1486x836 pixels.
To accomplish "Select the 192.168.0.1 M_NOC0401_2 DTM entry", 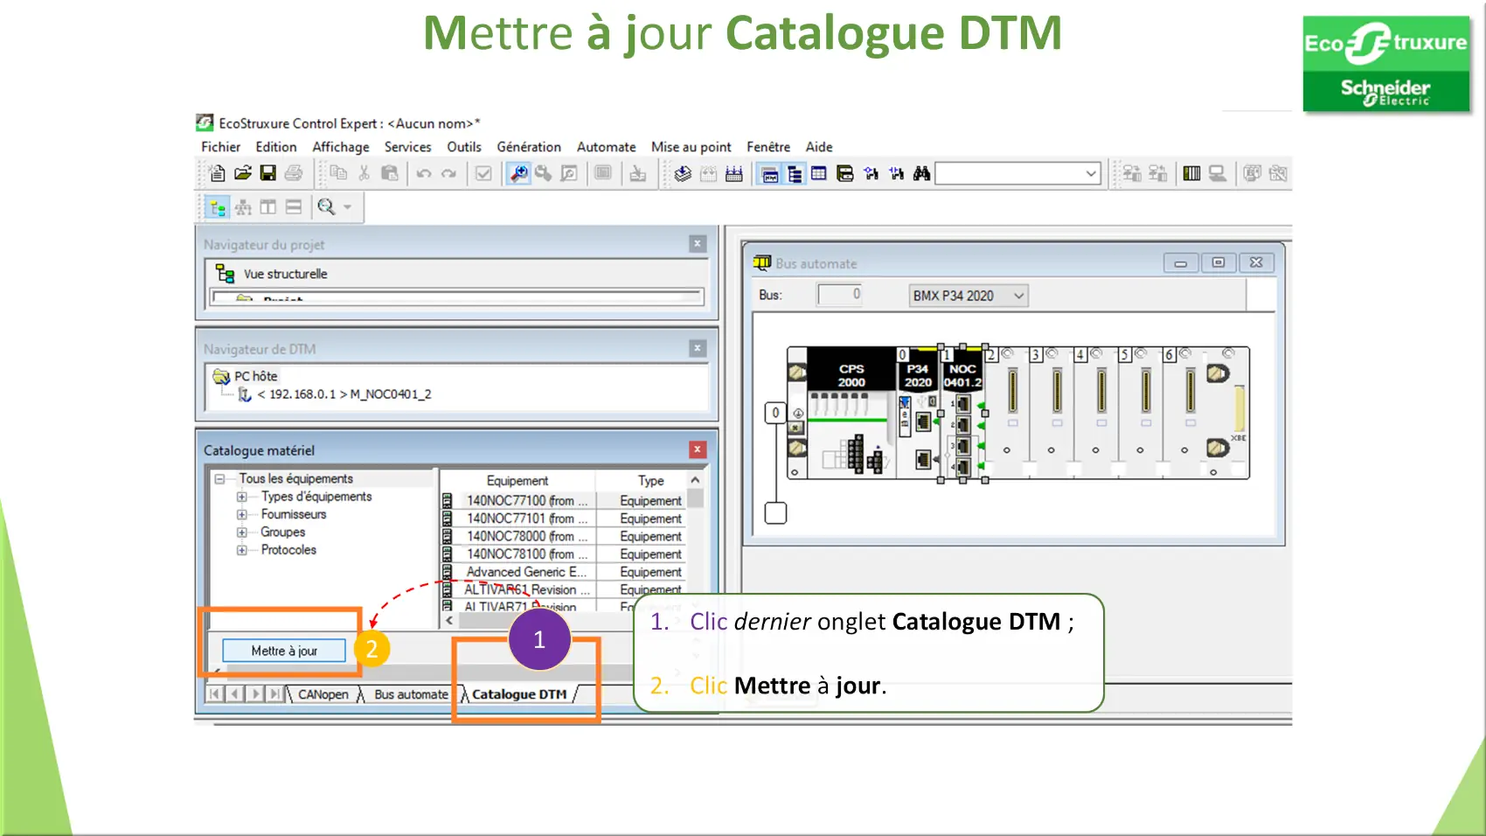I will click(x=344, y=394).
